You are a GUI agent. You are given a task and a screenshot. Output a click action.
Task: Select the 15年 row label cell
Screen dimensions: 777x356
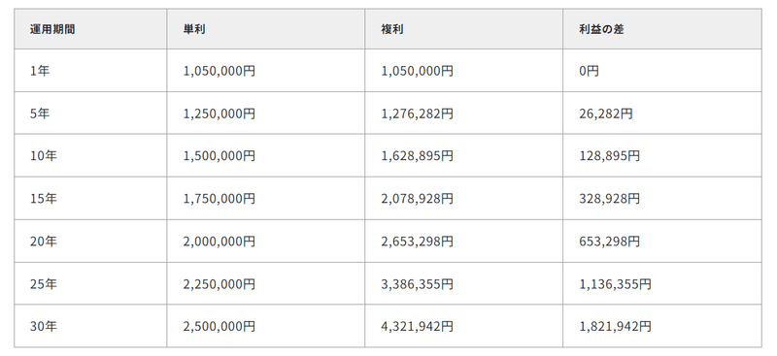click(90, 198)
